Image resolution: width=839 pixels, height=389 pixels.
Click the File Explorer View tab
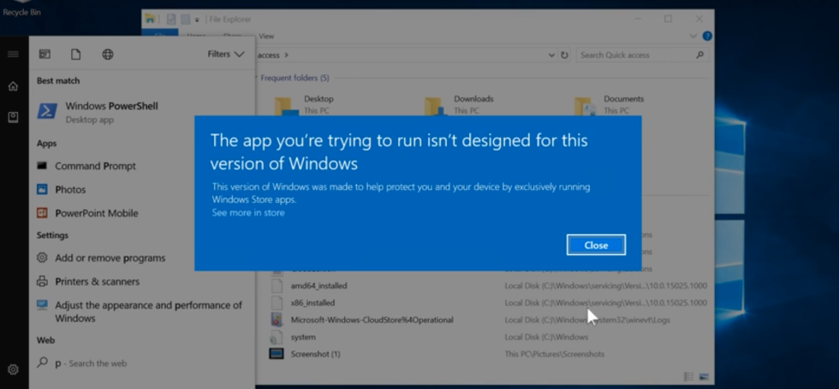pyautogui.click(x=266, y=36)
